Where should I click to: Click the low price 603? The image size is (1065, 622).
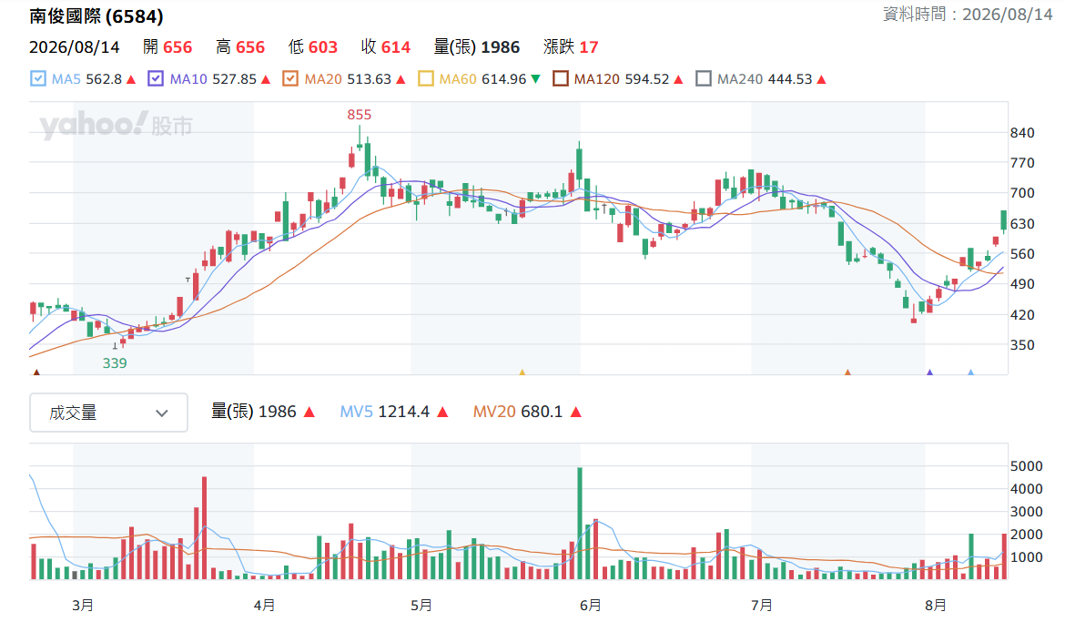(x=323, y=47)
